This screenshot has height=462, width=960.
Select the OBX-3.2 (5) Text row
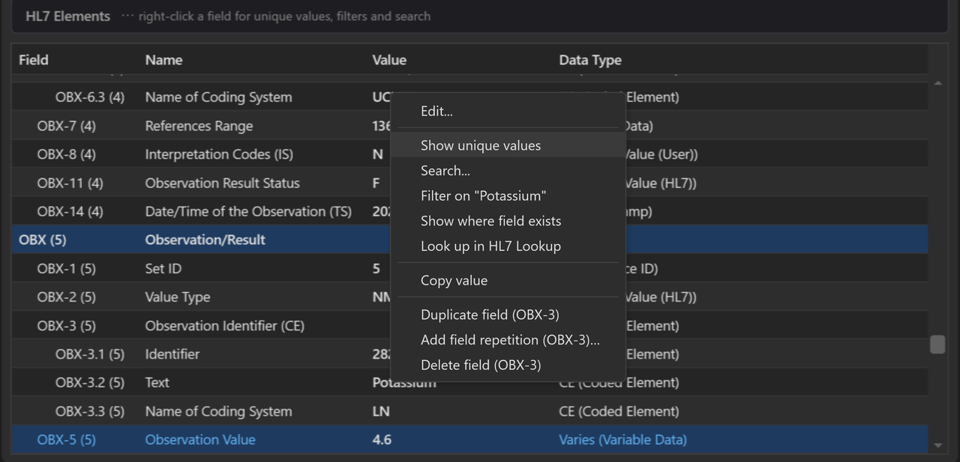[x=469, y=382]
